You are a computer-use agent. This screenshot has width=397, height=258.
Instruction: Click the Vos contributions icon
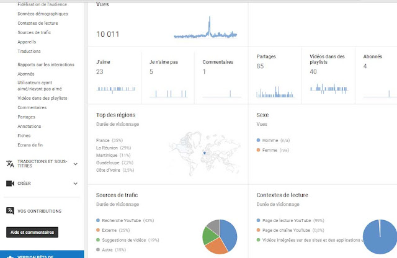pos(10,211)
